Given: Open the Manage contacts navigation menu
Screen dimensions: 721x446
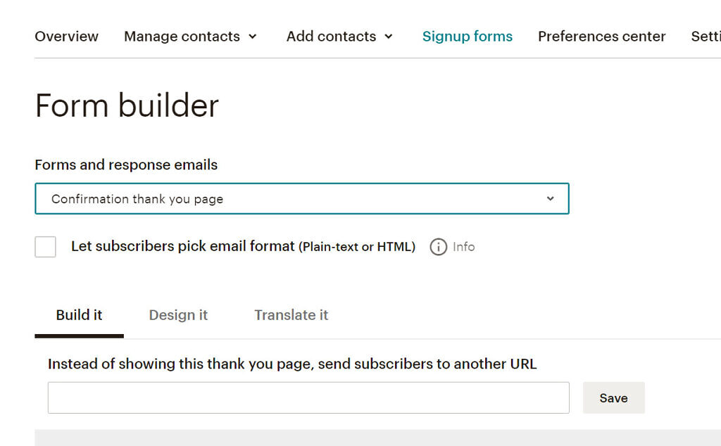Looking at the screenshot, I should point(182,36).
